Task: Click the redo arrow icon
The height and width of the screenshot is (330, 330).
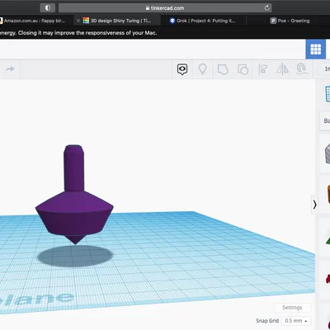Action: pyautogui.click(x=10, y=68)
